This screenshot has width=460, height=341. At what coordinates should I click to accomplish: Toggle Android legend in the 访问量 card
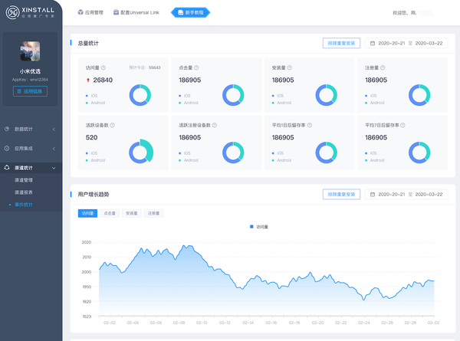click(95, 103)
